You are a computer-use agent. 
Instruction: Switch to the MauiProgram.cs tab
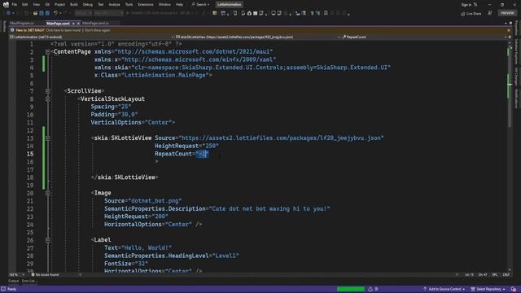tap(22, 24)
